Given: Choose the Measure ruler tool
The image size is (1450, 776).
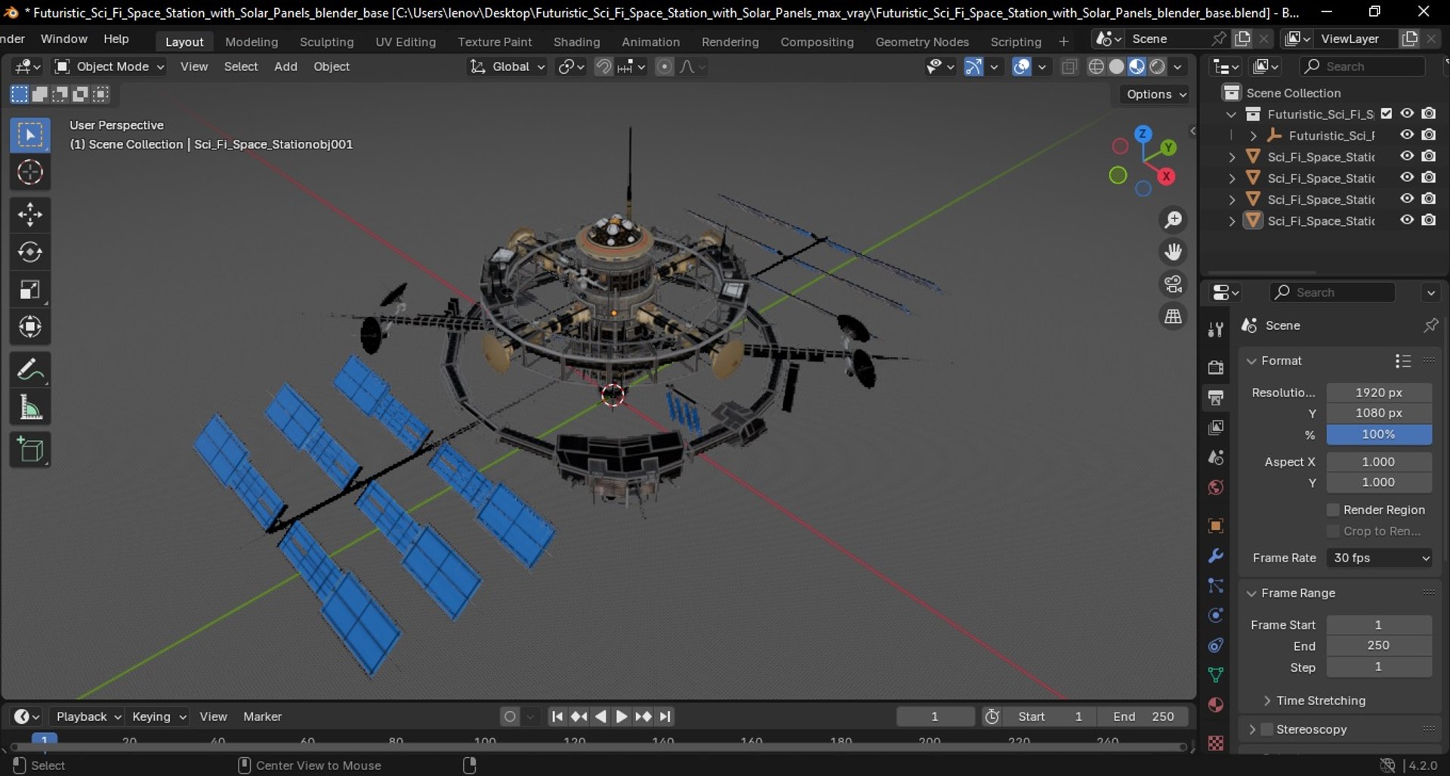Looking at the screenshot, I should (30, 408).
